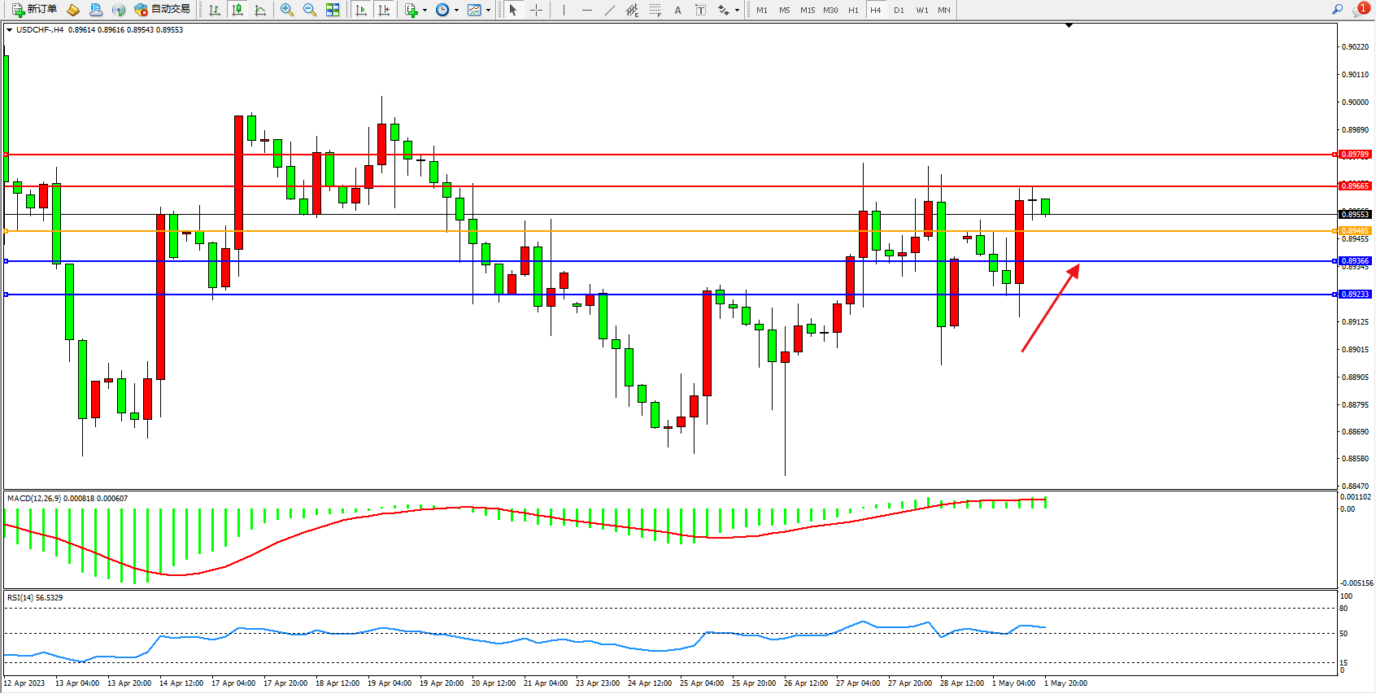The image size is (1376, 694).
Task: Click the New Order (新订单) button
Action: [34, 10]
